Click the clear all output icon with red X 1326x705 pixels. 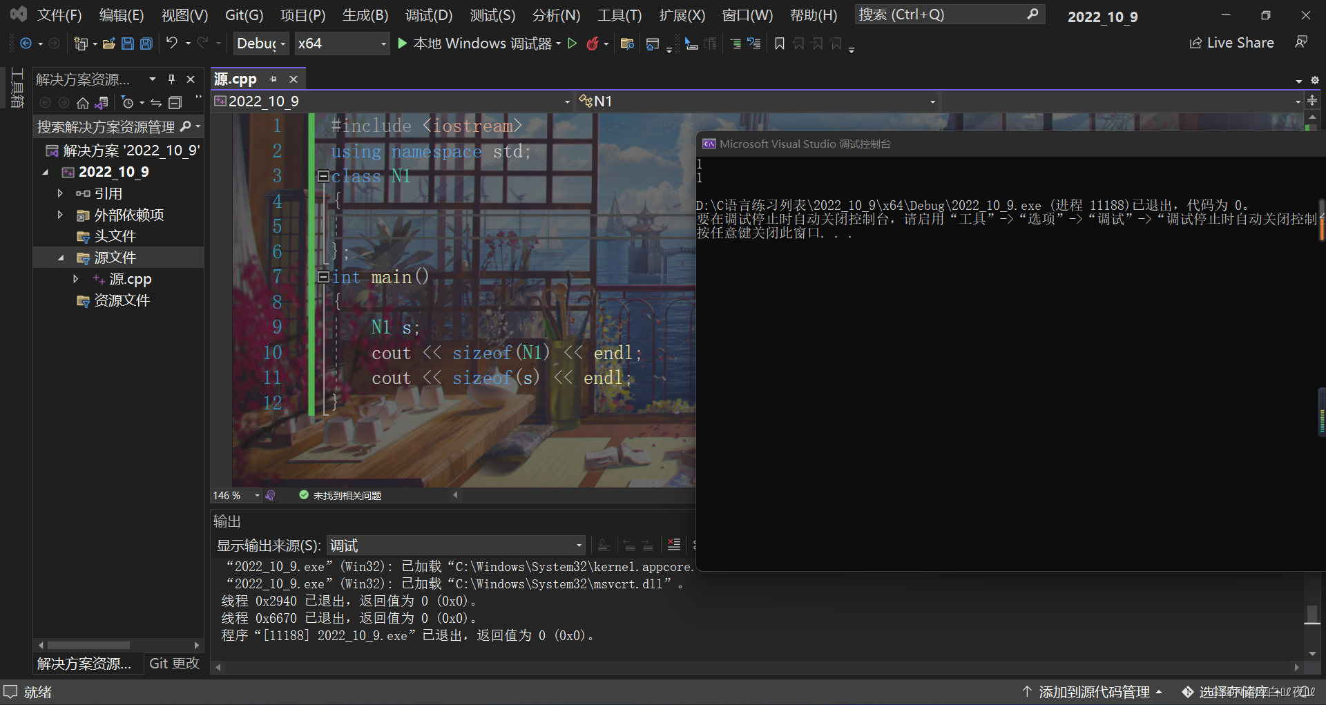(674, 545)
